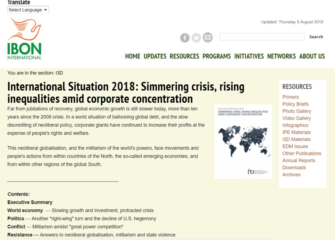Open the NETWORKS menu
This screenshot has width=335, height=240.
281,56
